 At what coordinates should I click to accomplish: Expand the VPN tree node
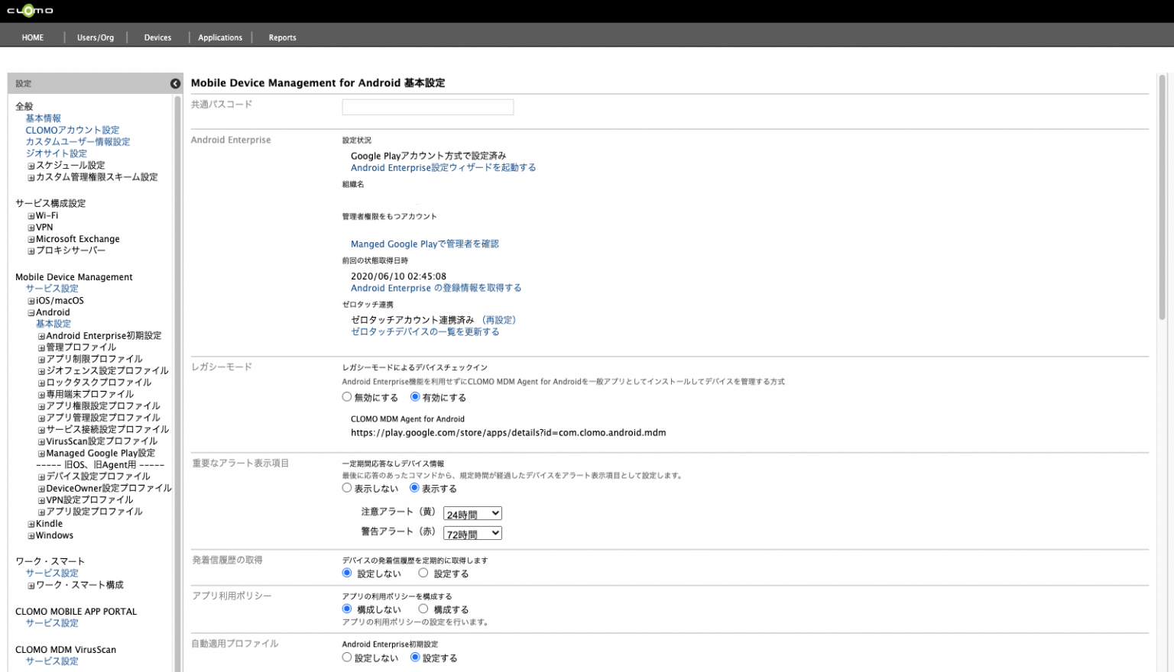point(31,228)
